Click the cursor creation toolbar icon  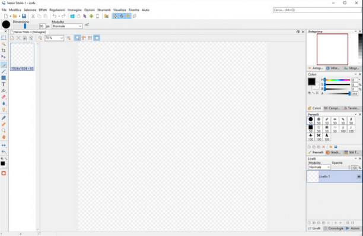click(x=85, y=16)
